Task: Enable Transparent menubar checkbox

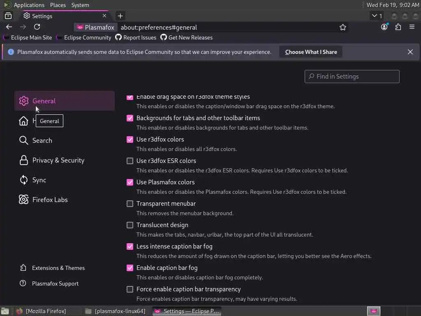Action: (130, 204)
